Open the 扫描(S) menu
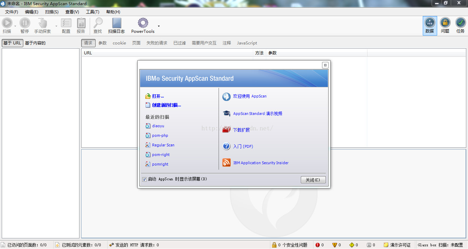The height and width of the screenshot is (249, 468). coord(52,12)
